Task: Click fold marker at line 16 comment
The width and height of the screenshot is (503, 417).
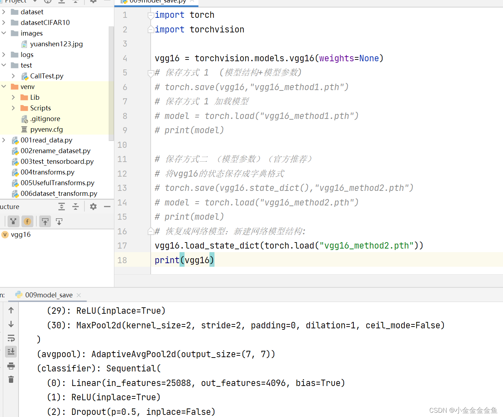Action: (151, 231)
